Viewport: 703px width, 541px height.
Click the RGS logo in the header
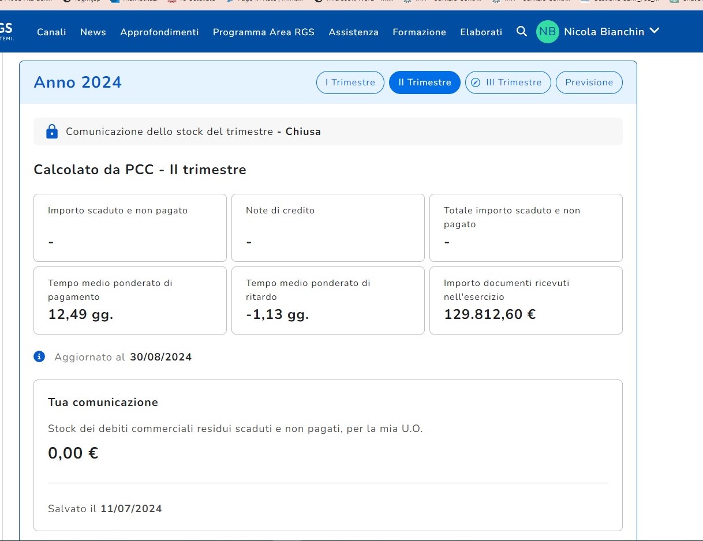click(x=6, y=31)
